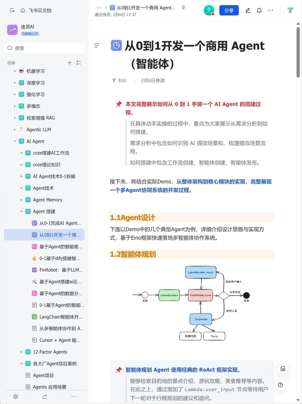Open the 基于Agent搭建ai论... document
This screenshot has height=404, width=302.
point(60,282)
